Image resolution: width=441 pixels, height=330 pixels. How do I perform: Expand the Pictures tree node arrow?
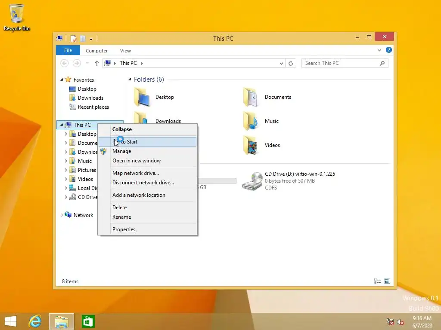point(66,170)
